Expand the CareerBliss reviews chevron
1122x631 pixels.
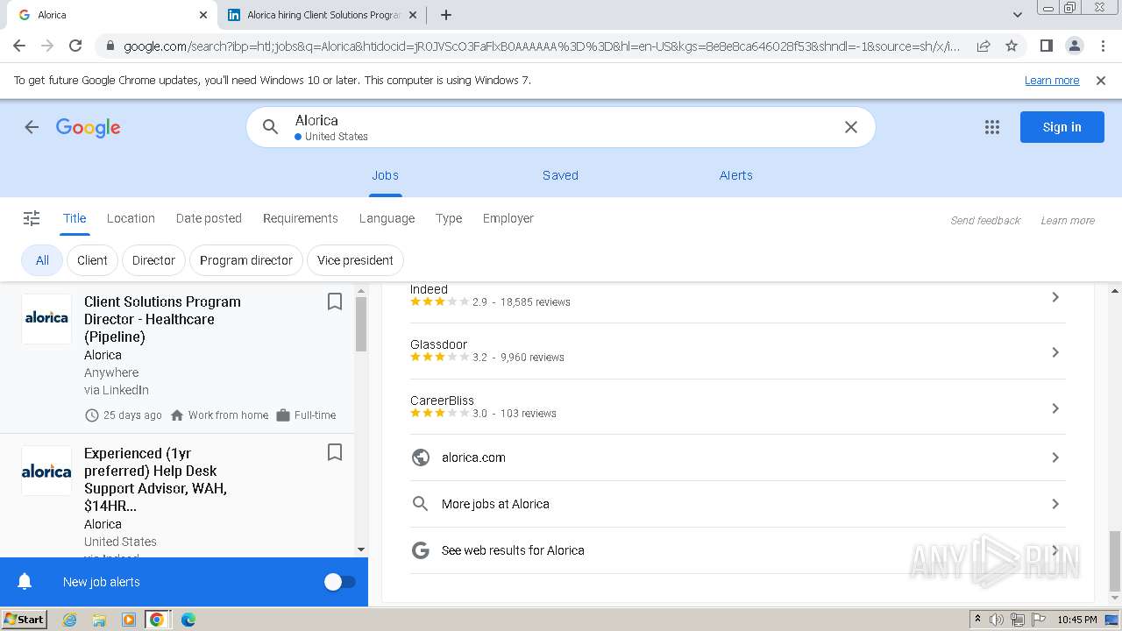click(x=1055, y=408)
